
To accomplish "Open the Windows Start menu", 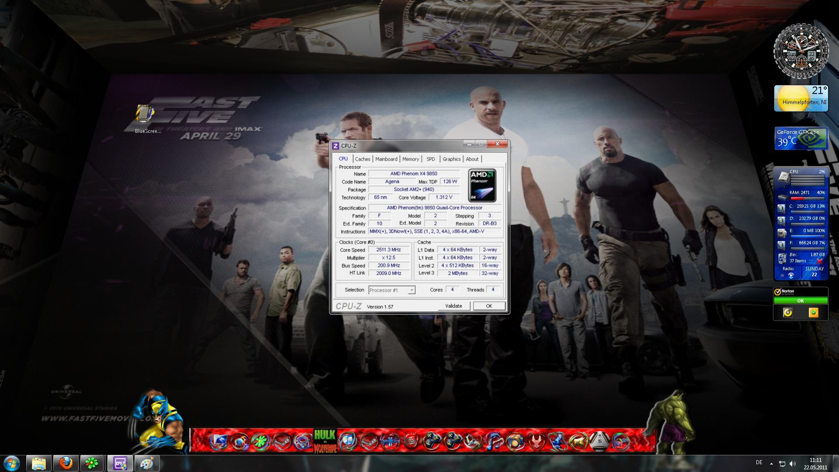I will (12, 463).
